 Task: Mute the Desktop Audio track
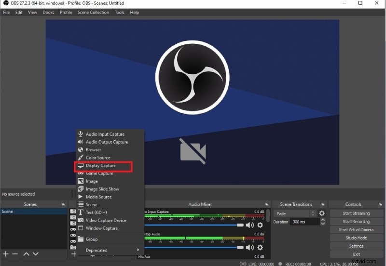(x=249, y=247)
